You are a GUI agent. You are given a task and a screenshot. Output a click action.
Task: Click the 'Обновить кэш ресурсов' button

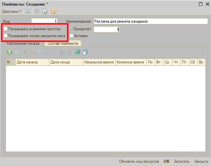pos(139,162)
